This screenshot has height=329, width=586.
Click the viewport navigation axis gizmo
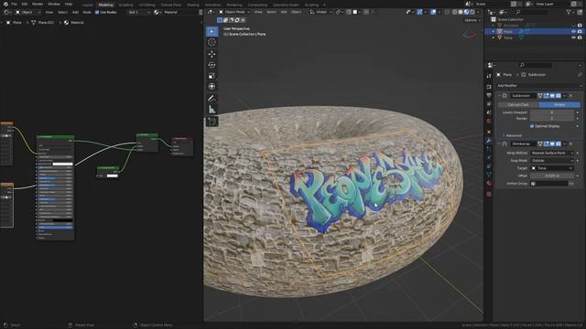tap(469, 35)
